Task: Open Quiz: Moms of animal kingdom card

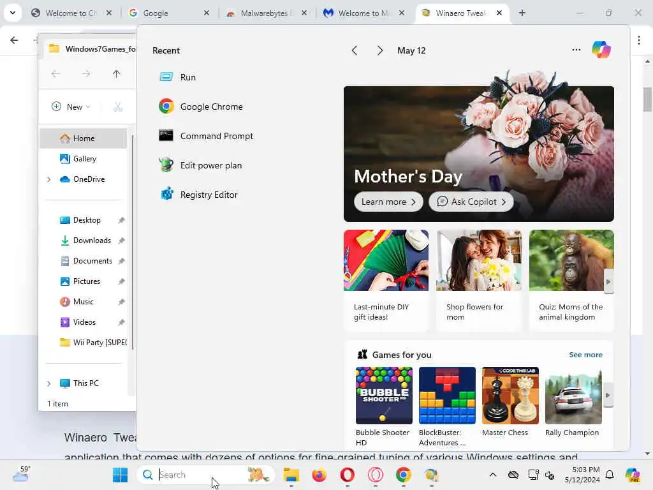Action: (x=571, y=280)
